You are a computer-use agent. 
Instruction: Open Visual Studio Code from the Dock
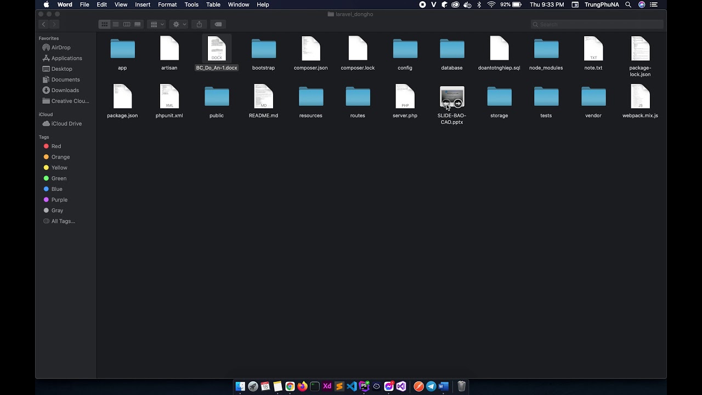tap(352, 386)
